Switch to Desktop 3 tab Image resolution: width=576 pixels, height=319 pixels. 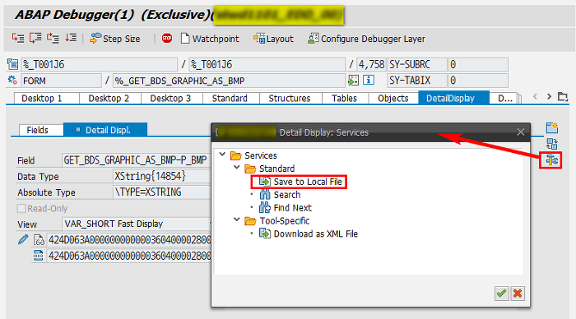pos(171,99)
